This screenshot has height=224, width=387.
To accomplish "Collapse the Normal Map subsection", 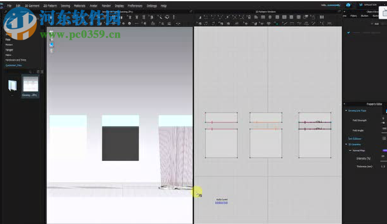I will (x=350, y=150).
